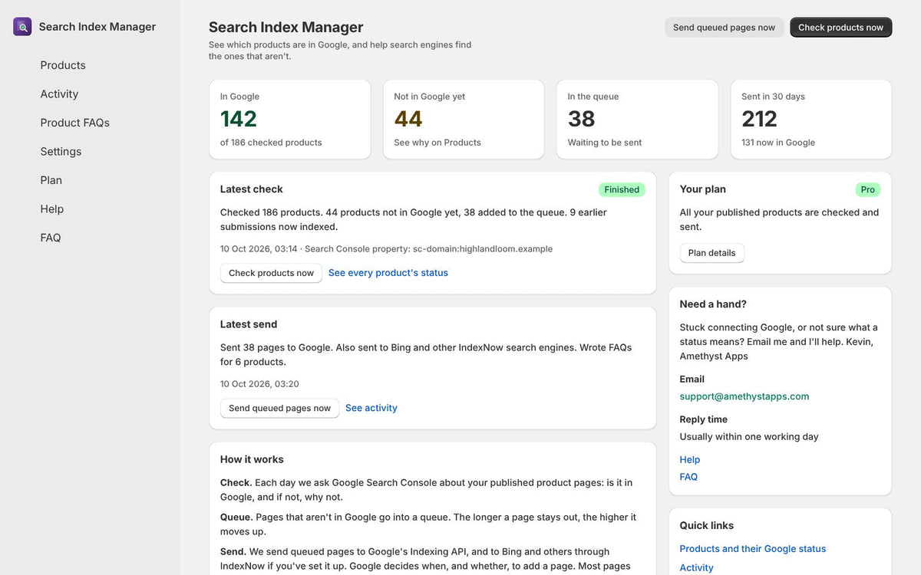Click text 'See why on Products'

pyautogui.click(x=437, y=143)
